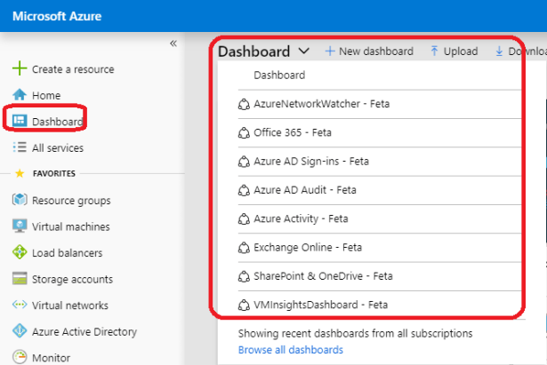
Task: Click the Upload button label
Action: tap(461, 52)
